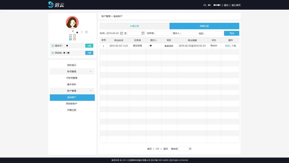The image size is (289, 163).
Task: Click the user avatar picture
Action: pos(72,23)
